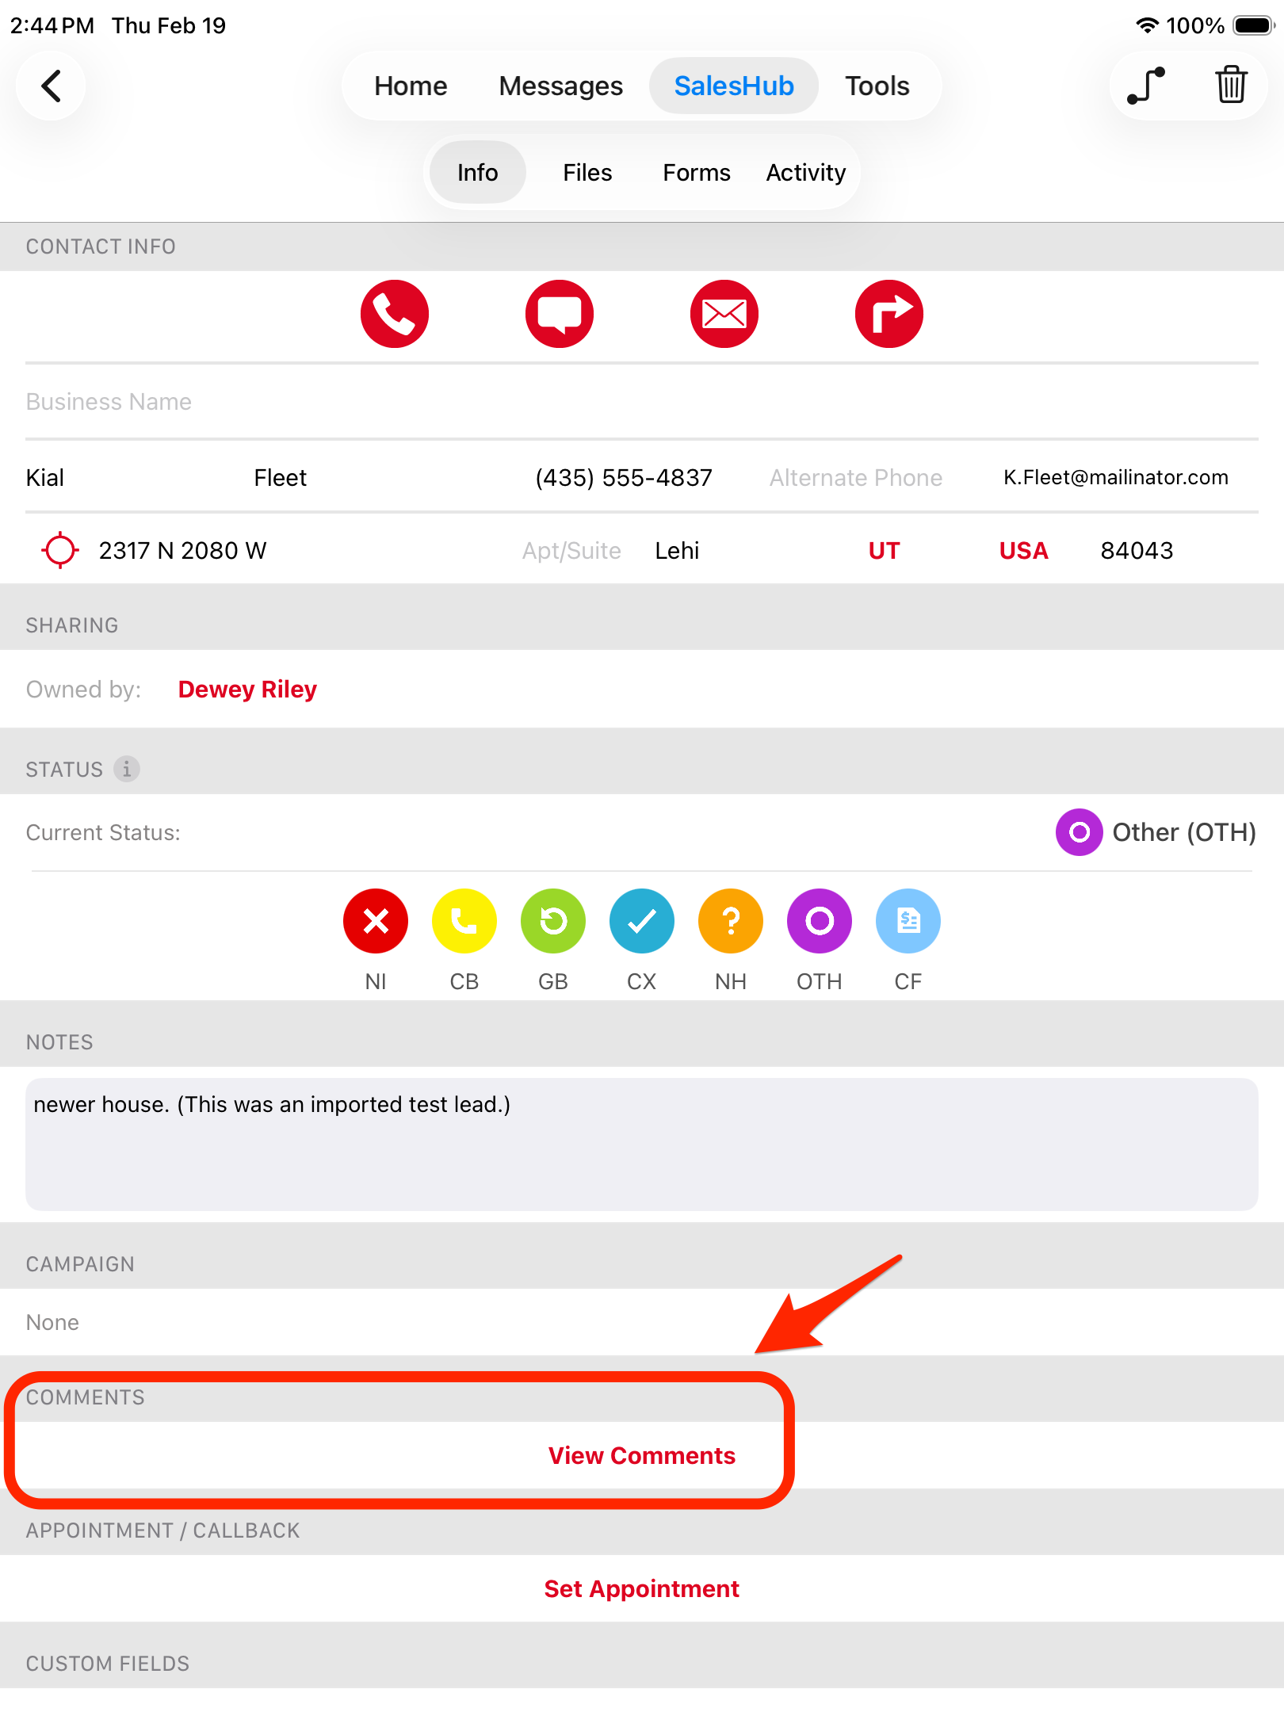Set status to Callback (CB)
Image resolution: width=1284 pixels, height=1712 pixels.
click(x=464, y=921)
